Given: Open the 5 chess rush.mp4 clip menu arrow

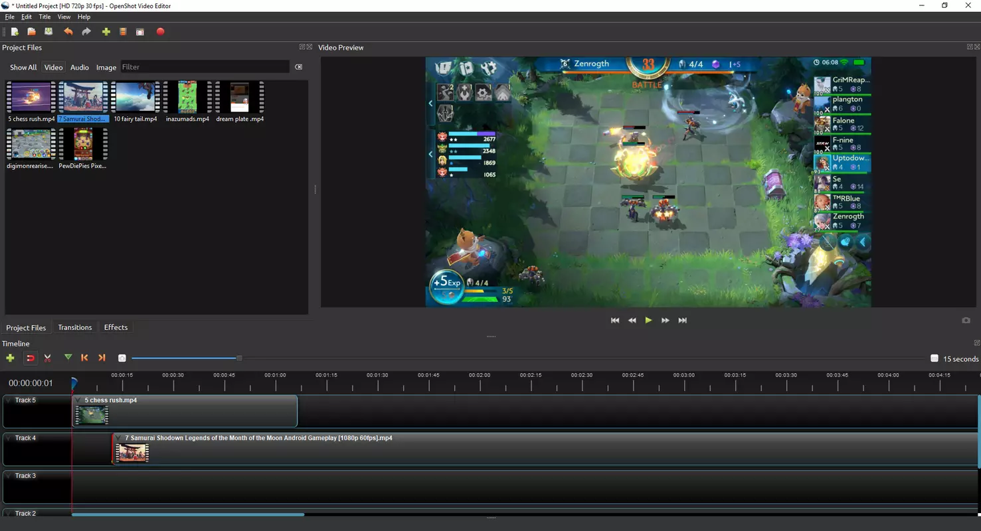Looking at the screenshot, I should (x=78, y=400).
